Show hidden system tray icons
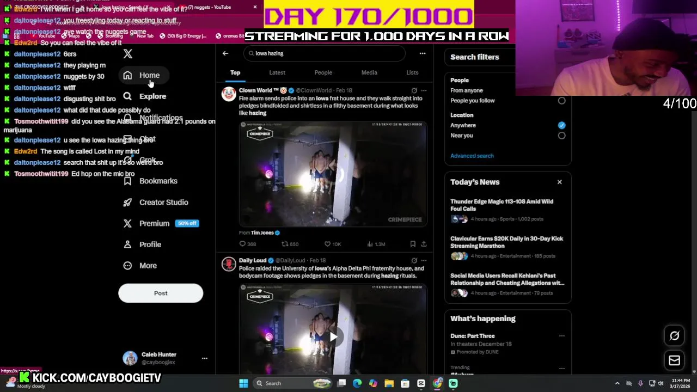This screenshot has width=697, height=392. coord(617,383)
